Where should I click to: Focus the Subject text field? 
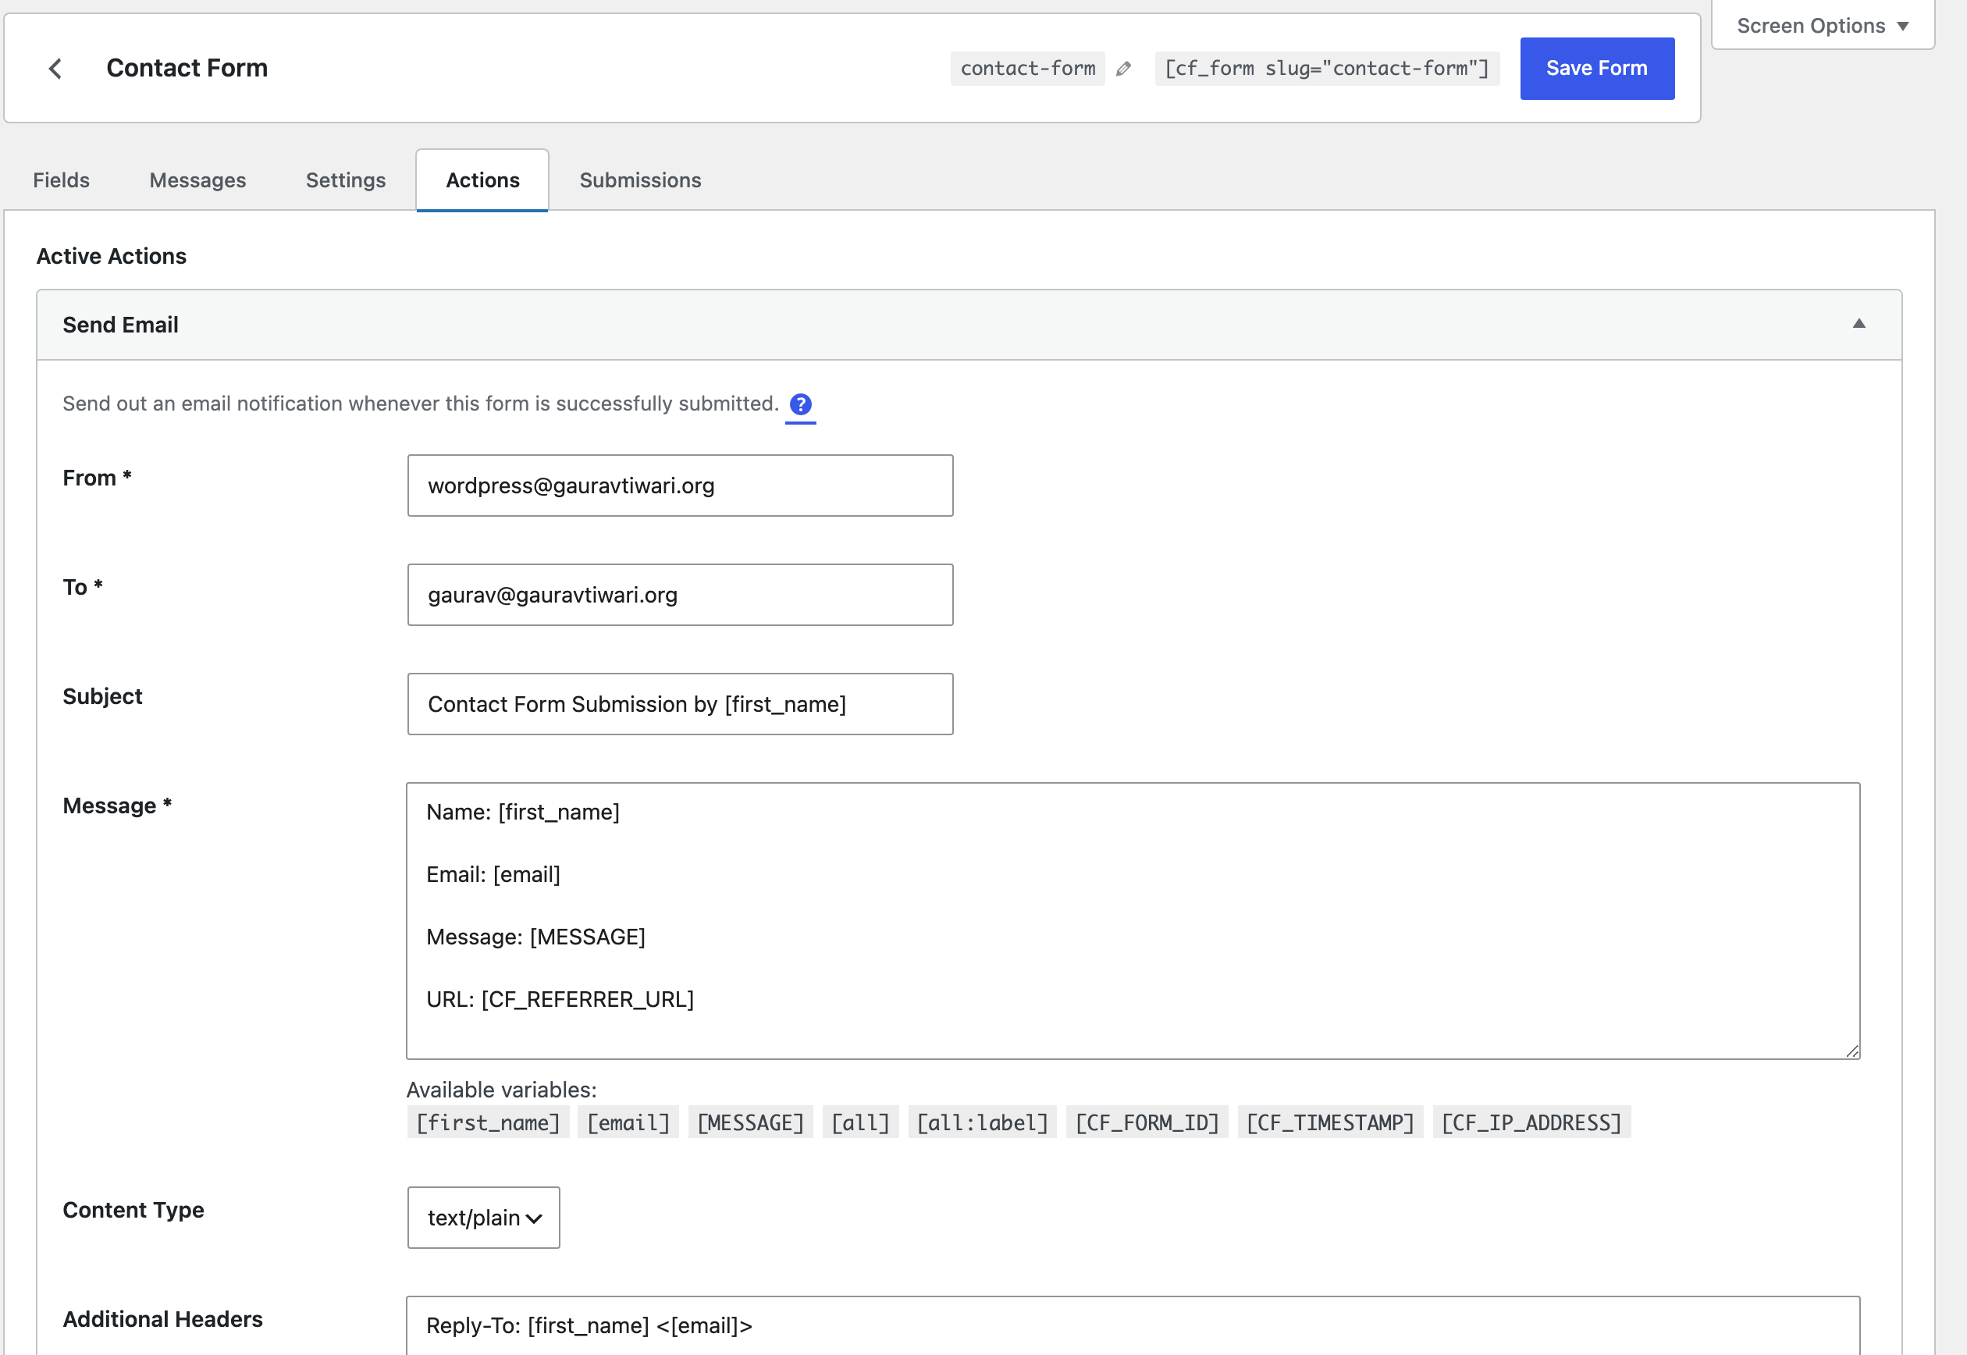[x=680, y=703]
